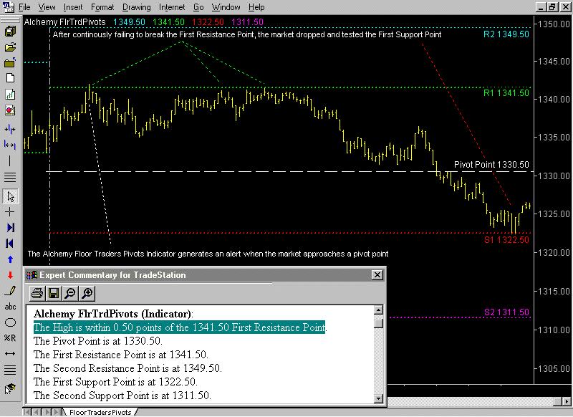573x417 pixels.
Task: Click the 'Pivot Point 1330.50' chart label
Action: coord(491,165)
